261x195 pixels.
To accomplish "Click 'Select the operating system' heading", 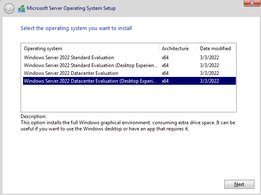I will [x=76, y=28].
